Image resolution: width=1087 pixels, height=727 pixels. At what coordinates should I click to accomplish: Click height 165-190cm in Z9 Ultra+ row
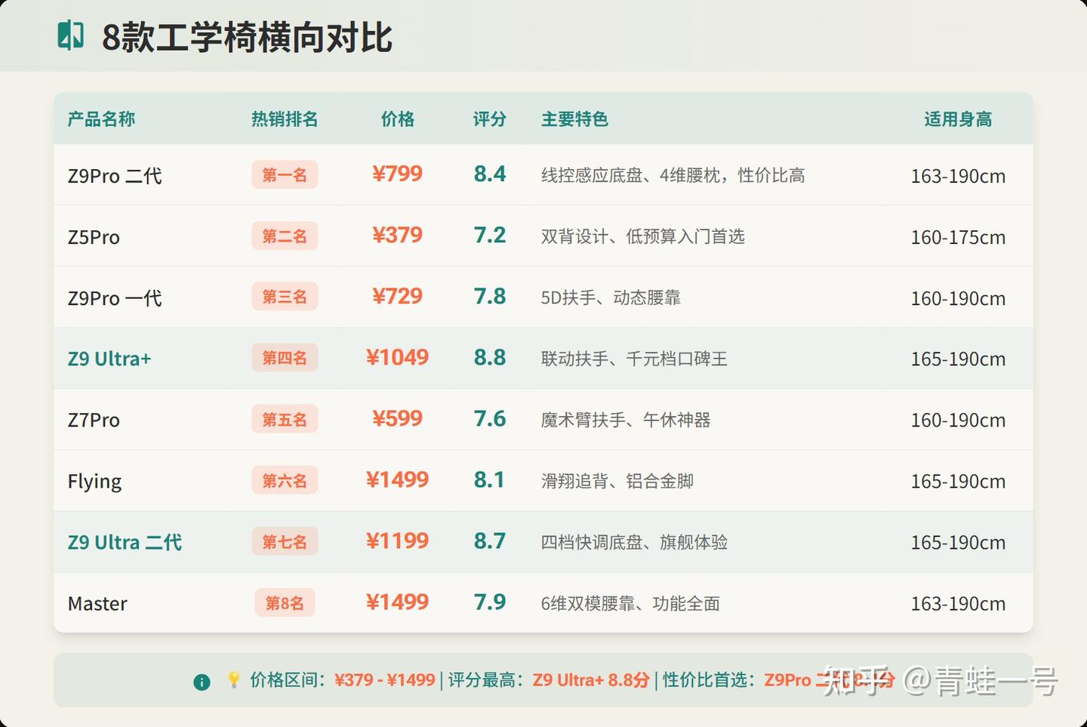958,359
